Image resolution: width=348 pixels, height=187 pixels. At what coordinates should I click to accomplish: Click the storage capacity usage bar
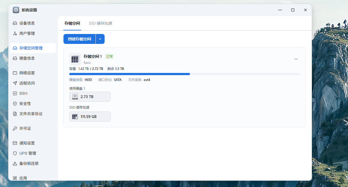(x=185, y=74)
